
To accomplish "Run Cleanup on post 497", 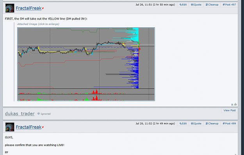I will pos(212,5).
